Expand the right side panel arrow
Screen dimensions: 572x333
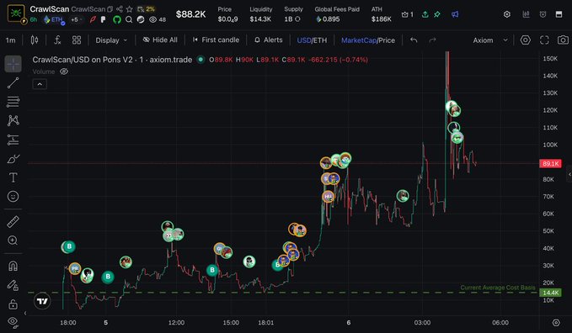569,175
